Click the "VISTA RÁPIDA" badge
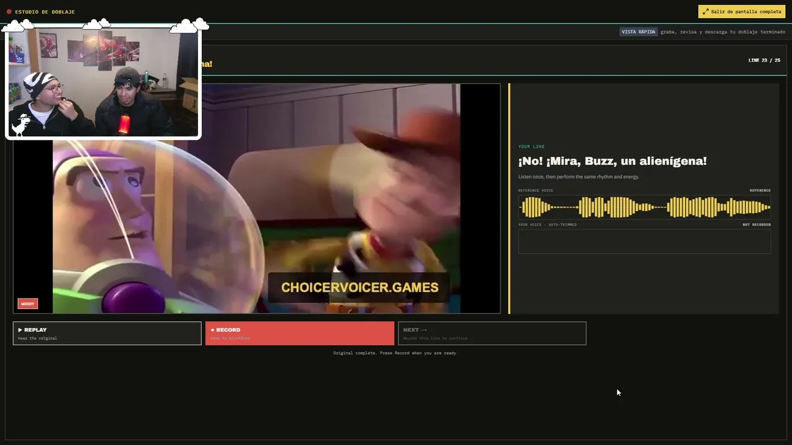Viewport: 792px width, 445px height. [639, 32]
